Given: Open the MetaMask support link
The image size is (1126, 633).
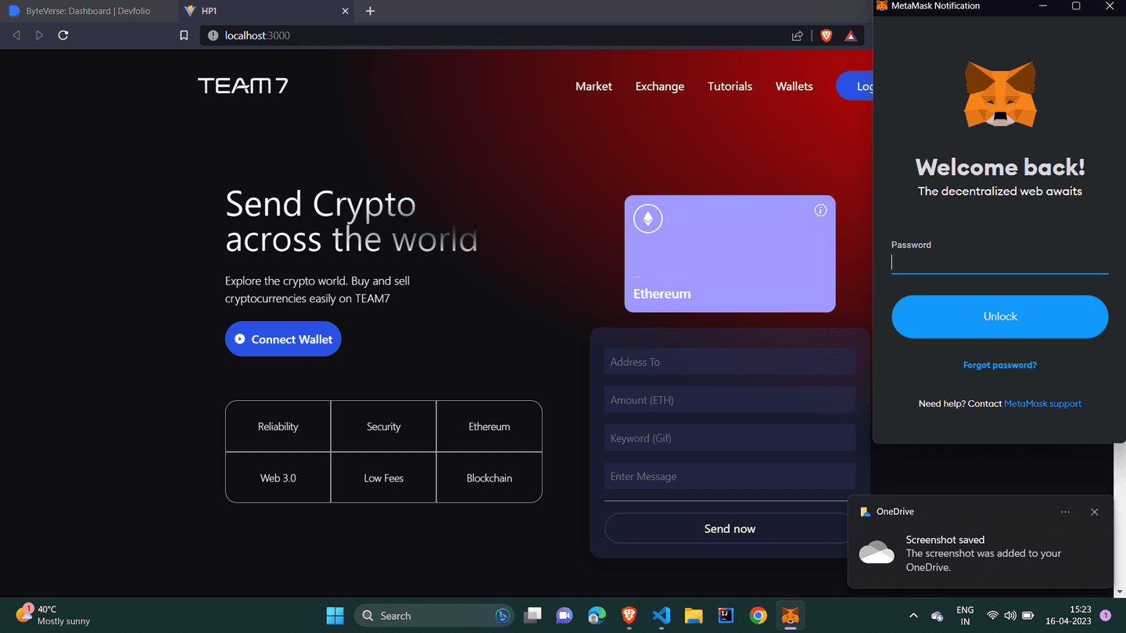Looking at the screenshot, I should [1043, 404].
